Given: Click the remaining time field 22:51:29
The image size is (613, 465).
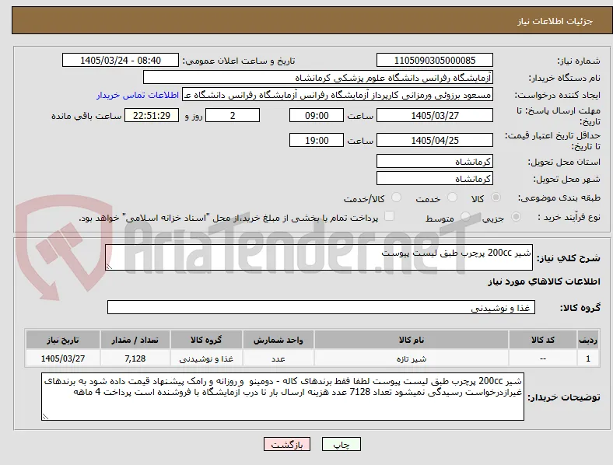Looking at the screenshot, I should click(152, 115).
